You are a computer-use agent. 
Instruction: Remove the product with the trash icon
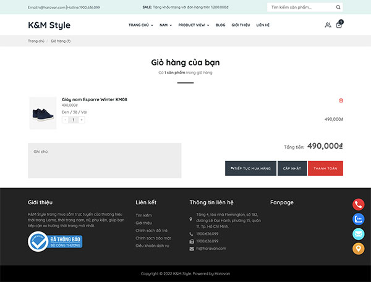click(x=341, y=101)
